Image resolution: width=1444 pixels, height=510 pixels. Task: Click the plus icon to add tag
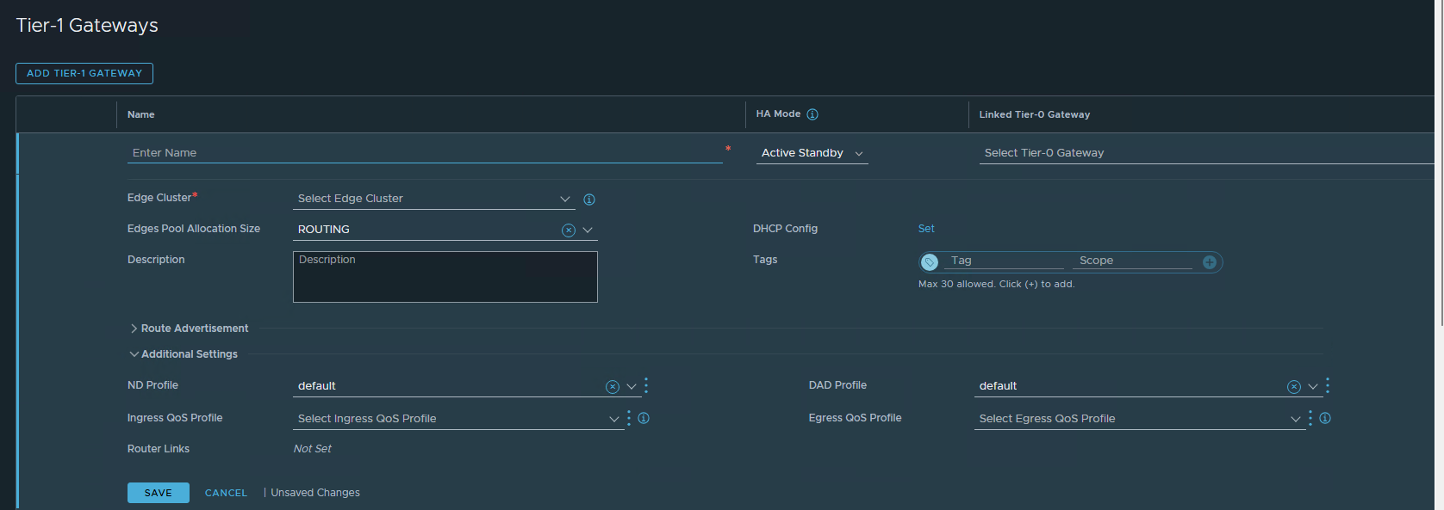point(1209,262)
